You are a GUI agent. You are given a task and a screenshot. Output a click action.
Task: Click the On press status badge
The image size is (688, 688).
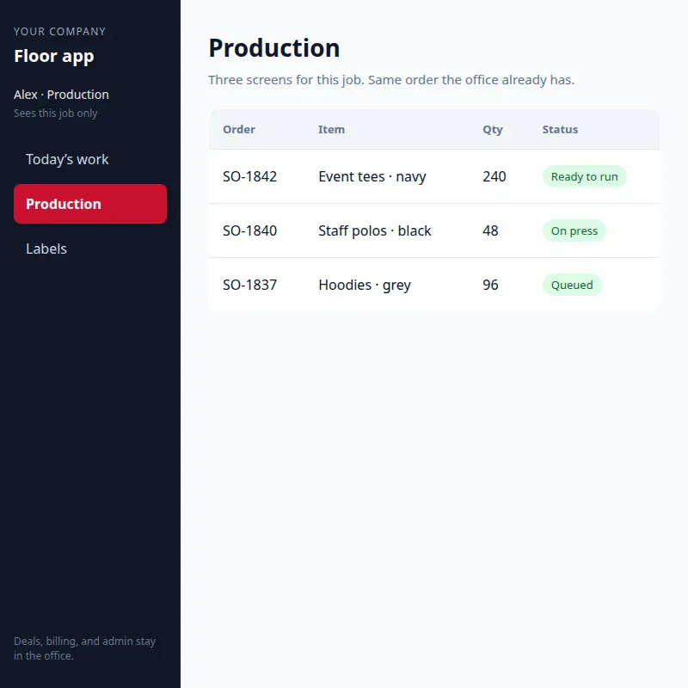click(x=574, y=230)
